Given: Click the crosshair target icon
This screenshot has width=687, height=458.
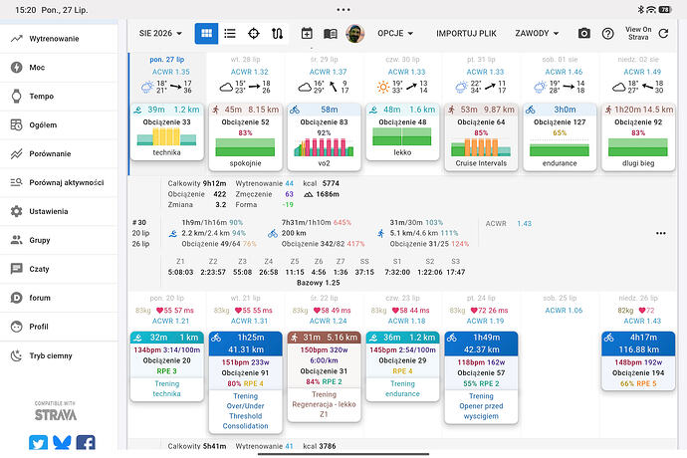Looking at the screenshot, I should click(254, 33).
